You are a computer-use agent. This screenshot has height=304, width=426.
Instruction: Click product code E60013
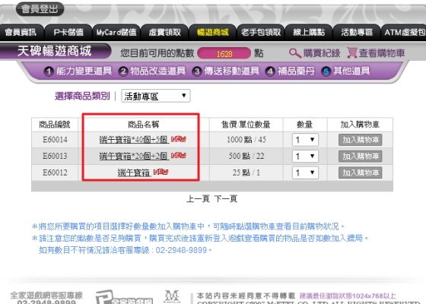coord(55,156)
